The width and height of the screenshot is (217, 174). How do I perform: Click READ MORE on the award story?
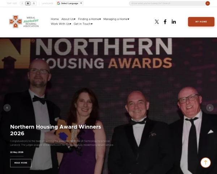pos(21,163)
